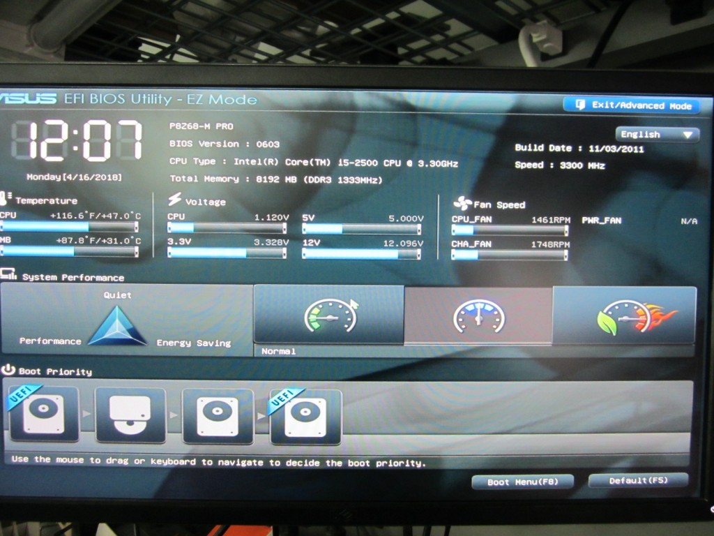Screen dimensions: 714x536
Task: Select the green gauge power saving mode
Action: click(329, 315)
